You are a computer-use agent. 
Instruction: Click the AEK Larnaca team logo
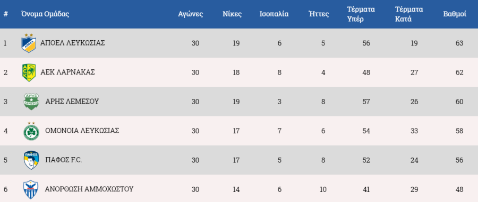point(29,72)
